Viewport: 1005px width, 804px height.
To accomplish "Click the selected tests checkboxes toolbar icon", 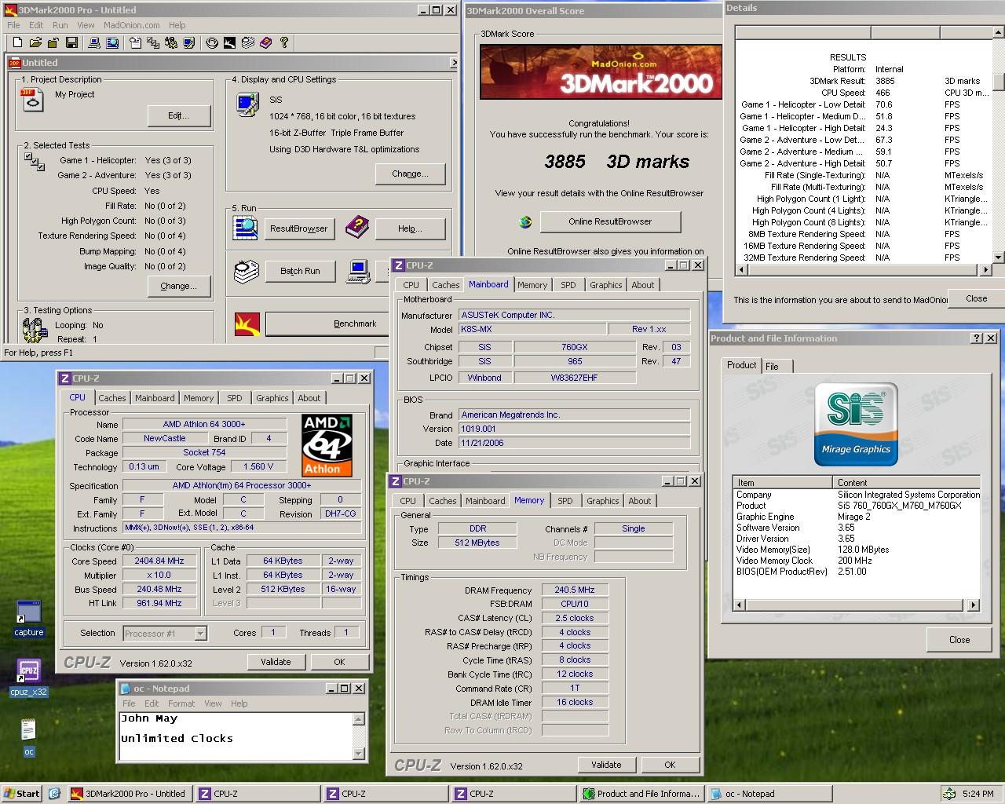I will point(153,42).
